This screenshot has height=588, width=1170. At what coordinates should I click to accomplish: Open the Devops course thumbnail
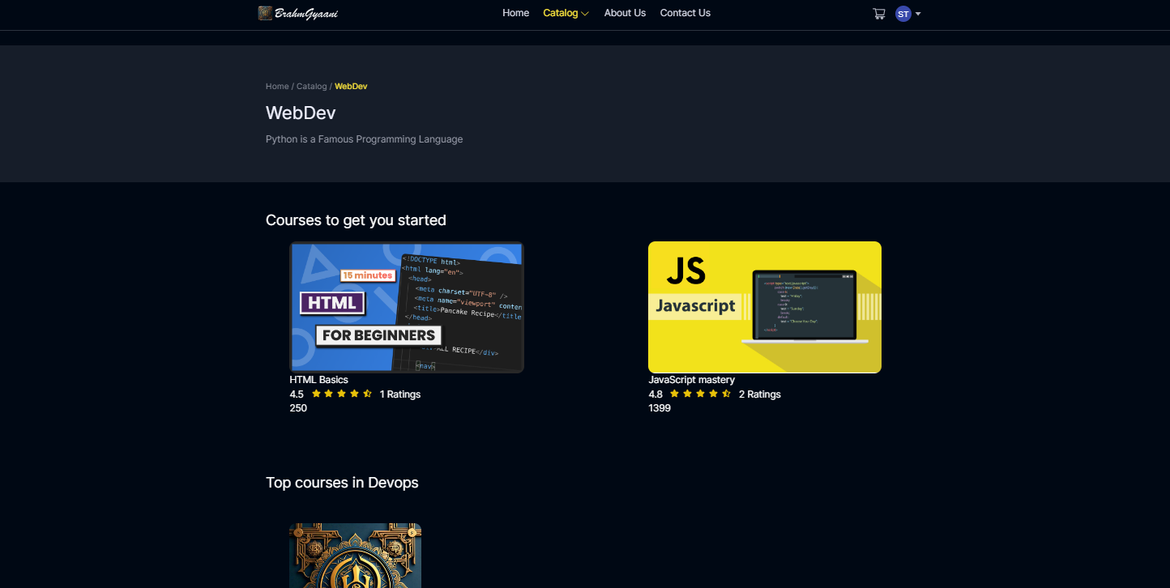click(355, 556)
